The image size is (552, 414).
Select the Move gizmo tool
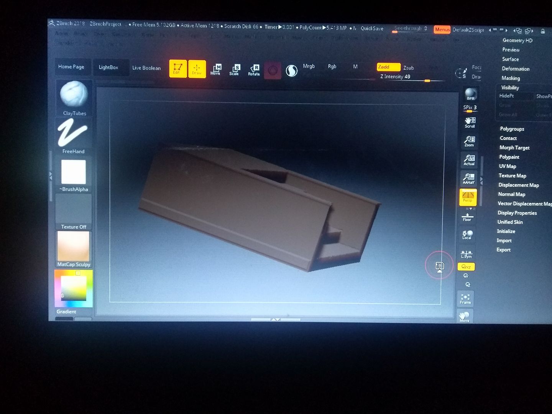pos(215,69)
